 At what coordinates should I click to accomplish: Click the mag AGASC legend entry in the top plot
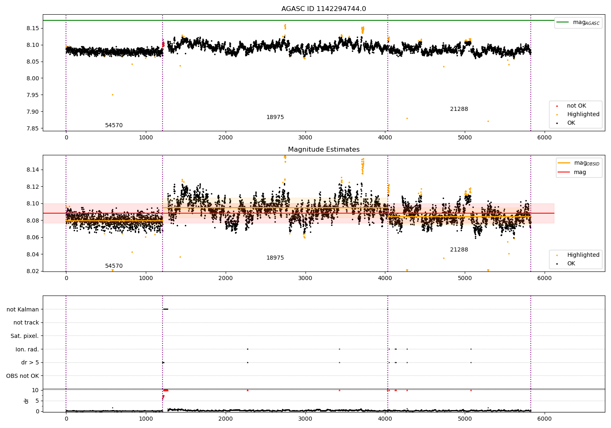578,22
